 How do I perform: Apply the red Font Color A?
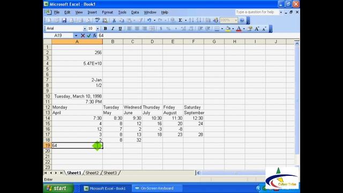click(x=239, y=28)
